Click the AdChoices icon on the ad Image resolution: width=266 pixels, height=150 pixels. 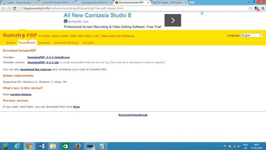202,13
